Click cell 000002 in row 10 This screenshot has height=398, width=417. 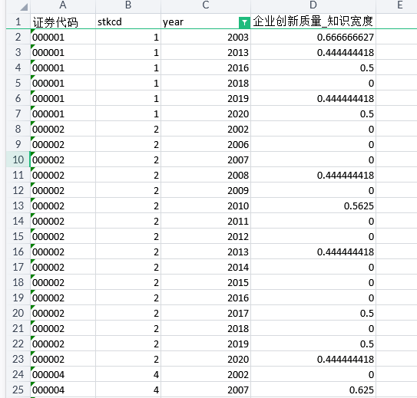coord(63,160)
